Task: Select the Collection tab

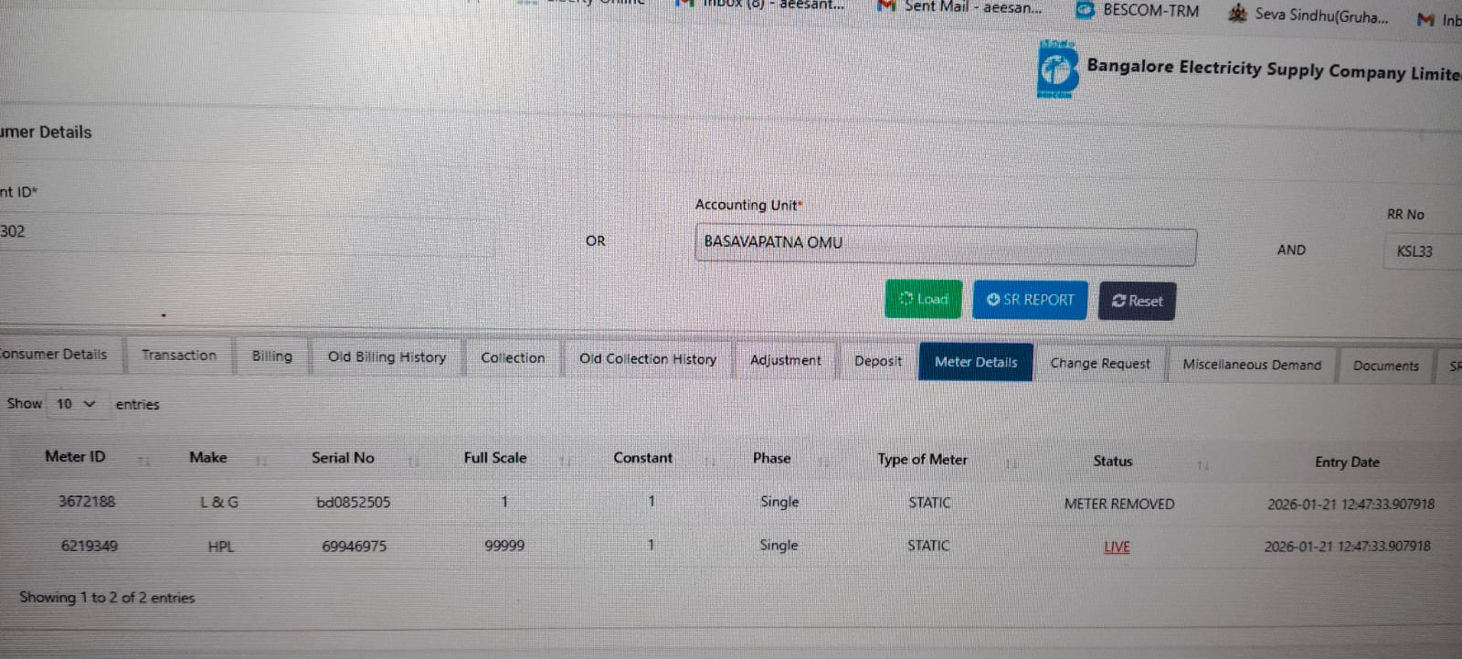Action: (x=513, y=357)
